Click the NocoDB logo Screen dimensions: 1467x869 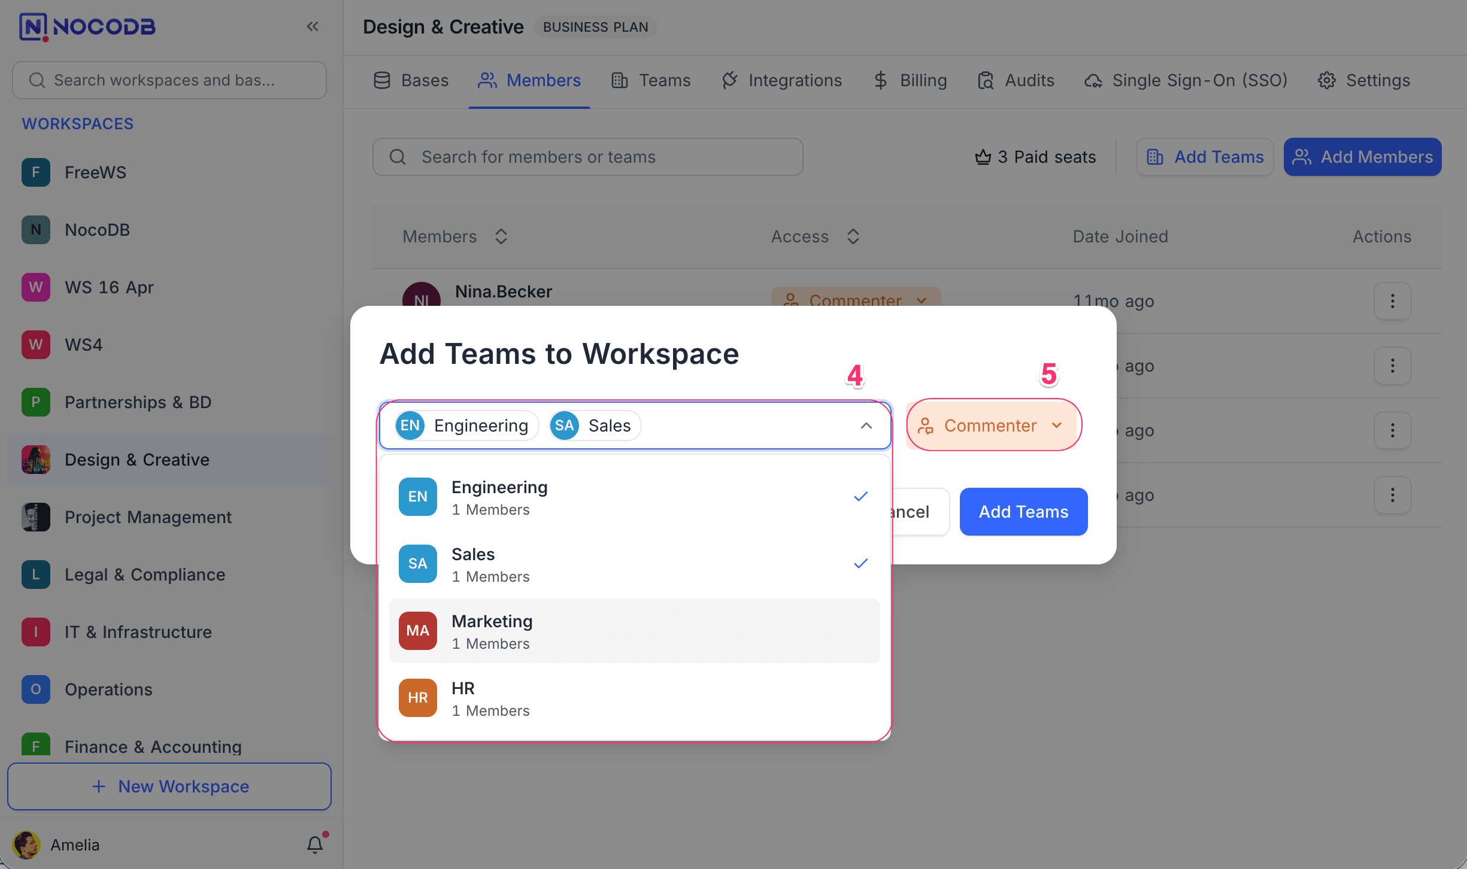click(x=87, y=26)
